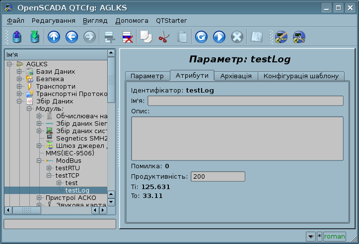
Task: Click the save to database icon
Action: tap(34, 37)
